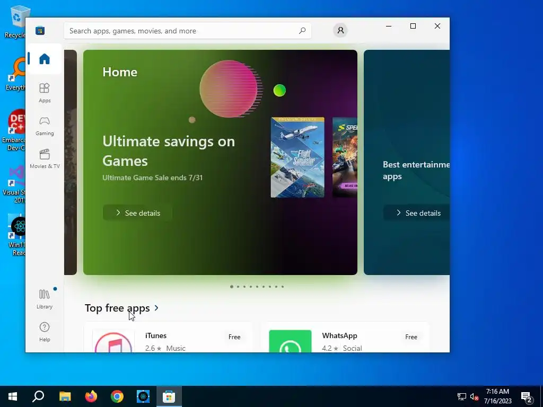Select the Visual Studio desktop shortcut
The width and height of the screenshot is (543, 407).
coord(14,184)
